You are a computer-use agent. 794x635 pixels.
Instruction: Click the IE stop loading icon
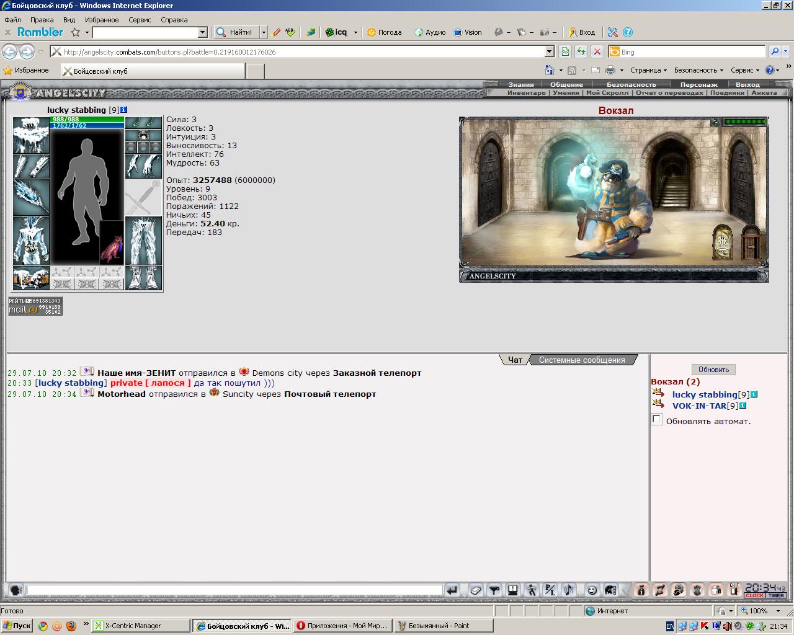pyautogui.click(x=597, y=51)
